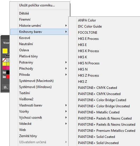Select HKS Z library
This screenshot has width=140, height=146.
pyautogui.click(x=104, y=82)
